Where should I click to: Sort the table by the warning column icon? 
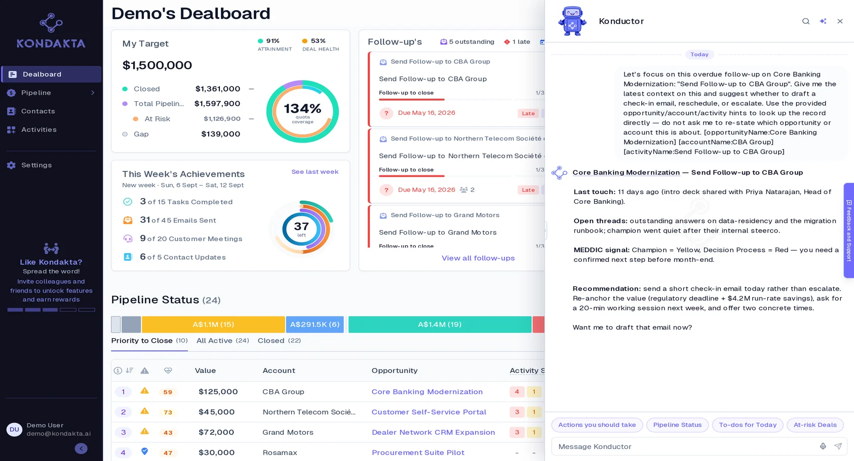[145, 371]
